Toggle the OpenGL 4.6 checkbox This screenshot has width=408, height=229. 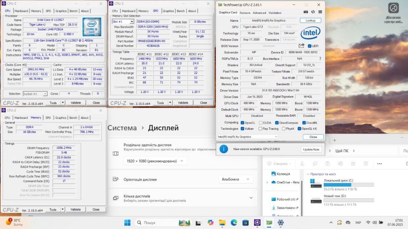(x=299, y=129)
